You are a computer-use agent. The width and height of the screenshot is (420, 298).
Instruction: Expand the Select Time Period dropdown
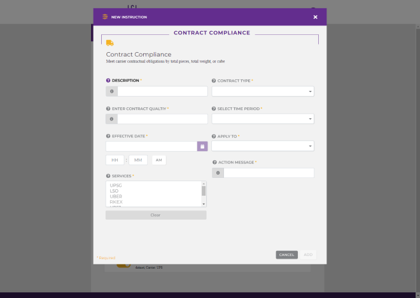262,119
